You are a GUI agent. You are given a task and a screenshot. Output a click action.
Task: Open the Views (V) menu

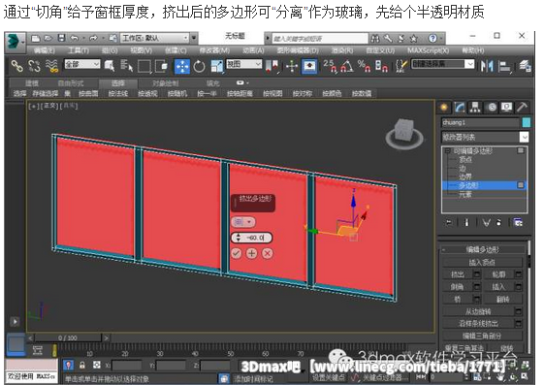pos(142,50)
